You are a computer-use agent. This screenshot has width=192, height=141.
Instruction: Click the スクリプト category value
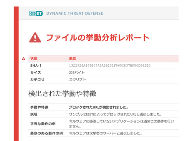tap(78, 80)
